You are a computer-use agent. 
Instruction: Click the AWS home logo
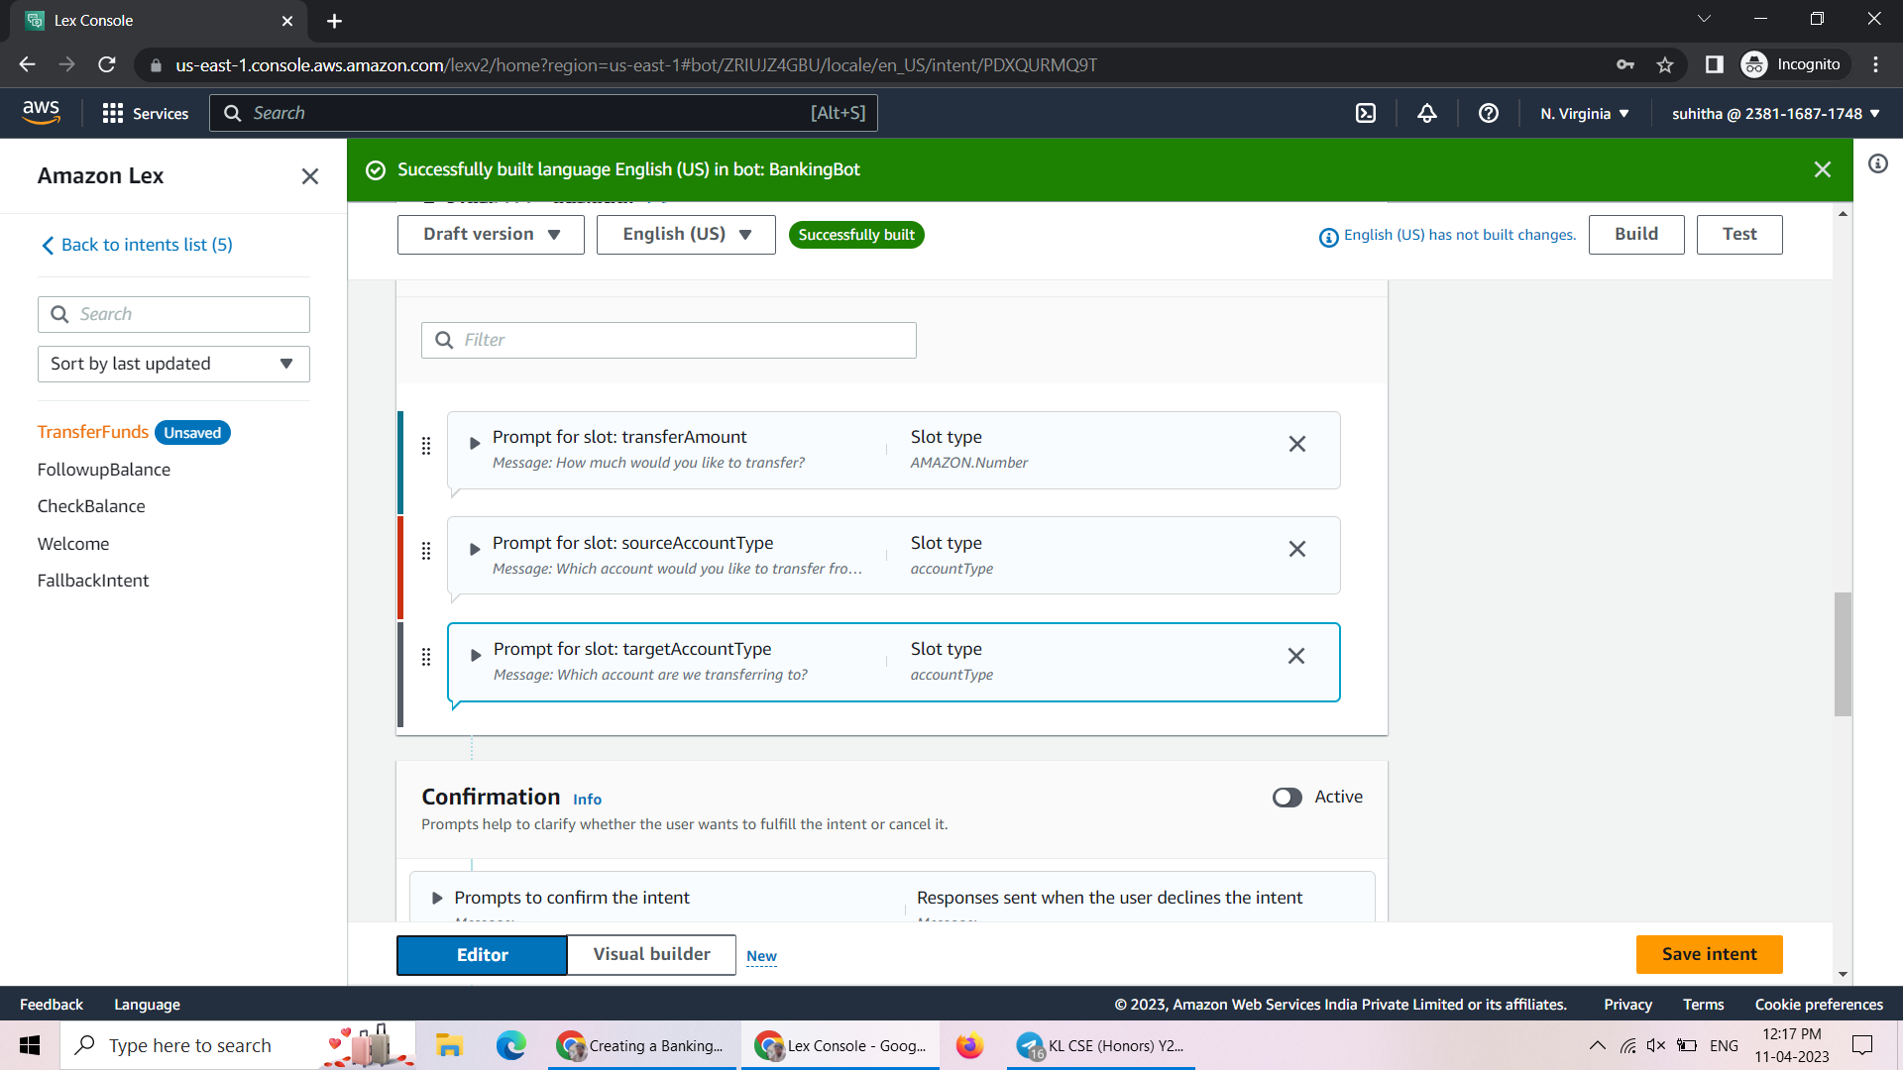[41, 112]
